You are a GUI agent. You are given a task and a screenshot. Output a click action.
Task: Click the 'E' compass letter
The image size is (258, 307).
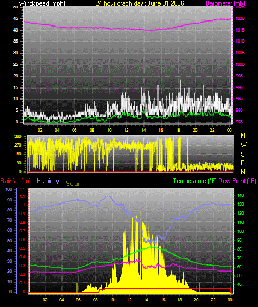coord(242,163)
